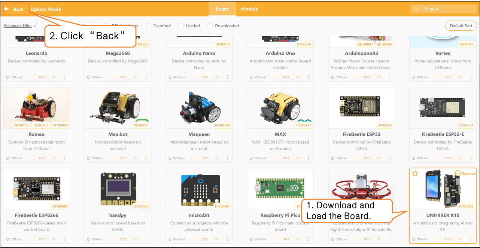The width and height of the screenshot is (480, 248).
Task: Enable the Favorited filter checkbox
Action: [149, 26]
